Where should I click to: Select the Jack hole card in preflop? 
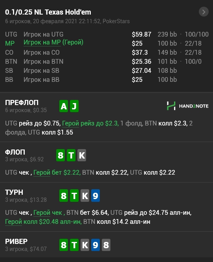coord(74,106)
